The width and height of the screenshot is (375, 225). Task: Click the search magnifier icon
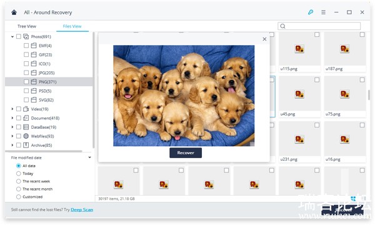(282, 26)
